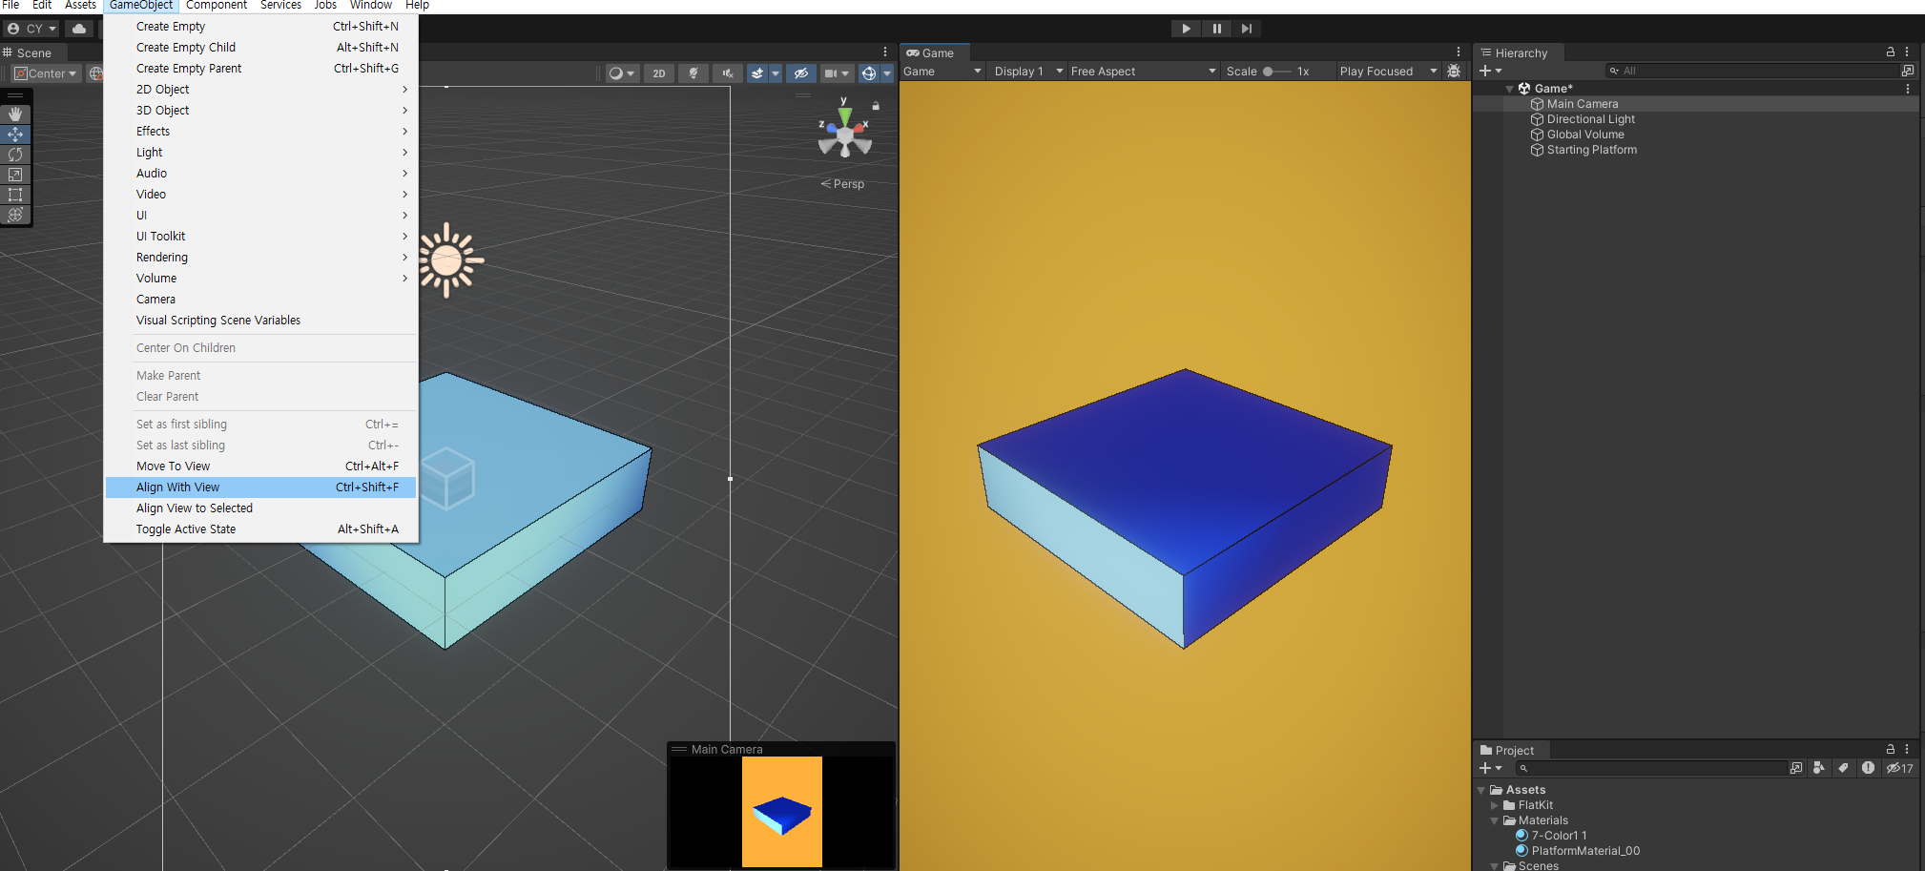Image resolution: width=1925 pixels, height=871 pixels.
Task: Open the Component menu
Action: click(217, 6)
